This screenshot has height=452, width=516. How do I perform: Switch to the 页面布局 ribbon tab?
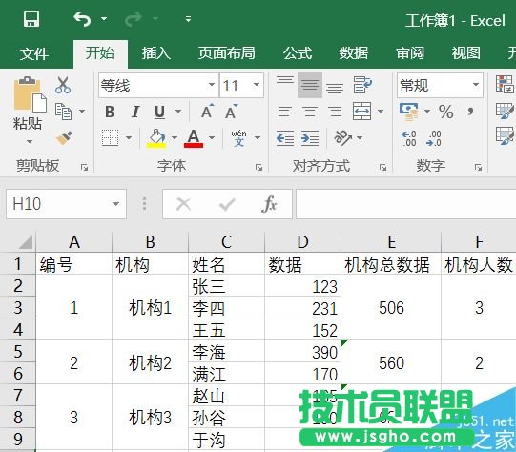pos(227,53)
